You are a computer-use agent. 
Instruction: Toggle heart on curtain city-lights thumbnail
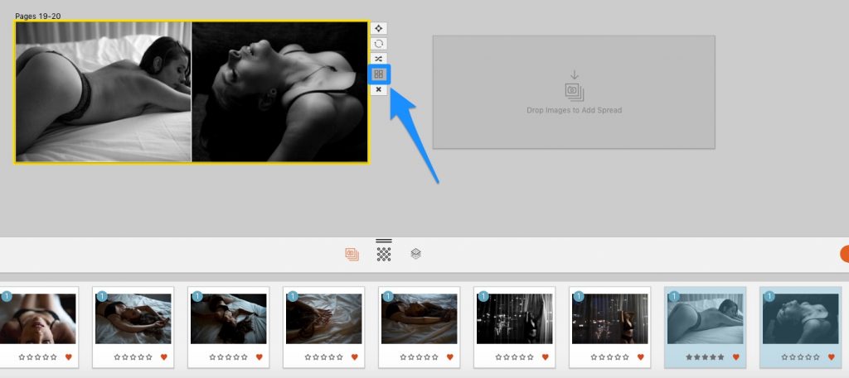[546, 357]
